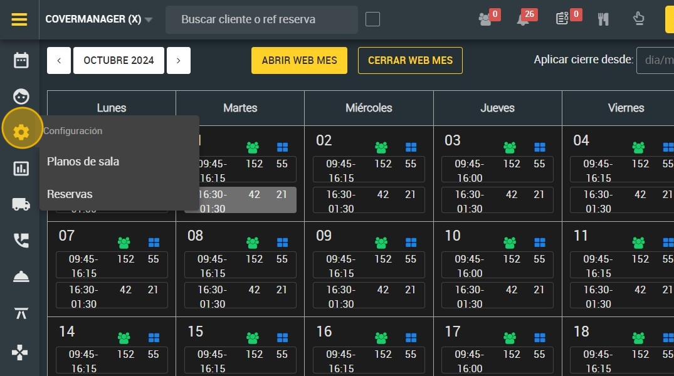Click day number 16

(x=324, y=332)
